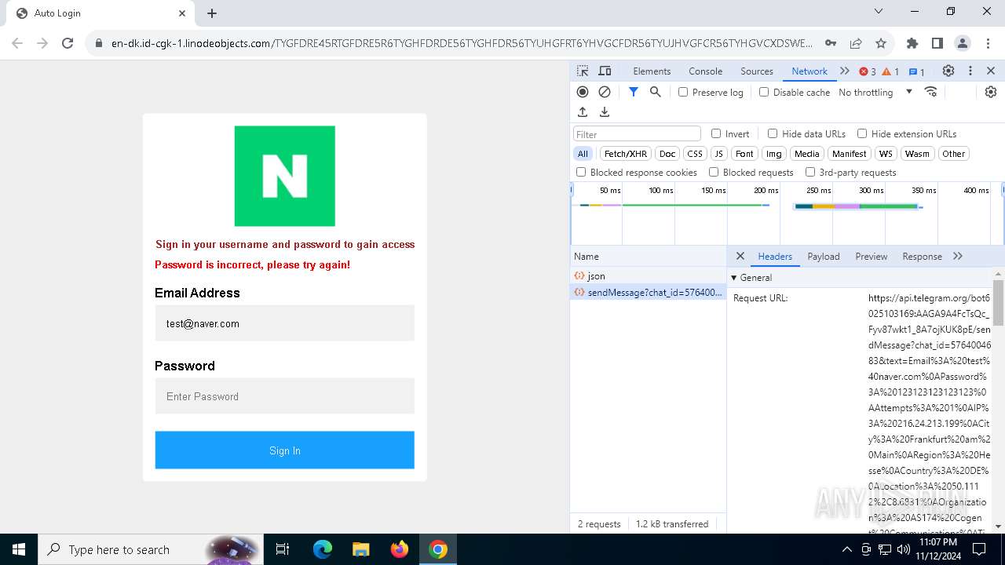
Task: Switch to the Sources panel
Action: pyautogui.click(x=757, y=71)
